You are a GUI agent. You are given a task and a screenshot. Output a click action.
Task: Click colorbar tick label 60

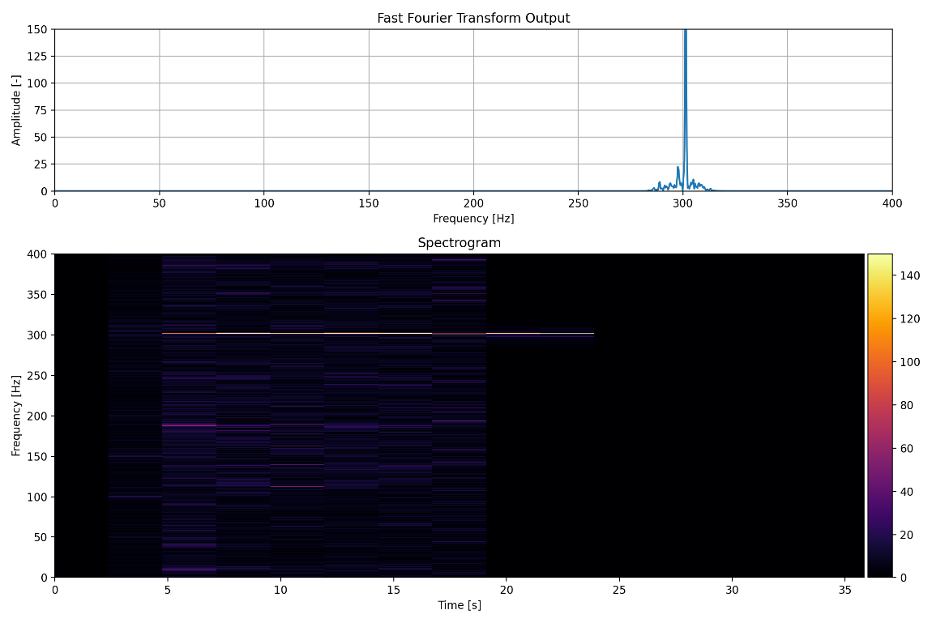[x=907, y=448]
